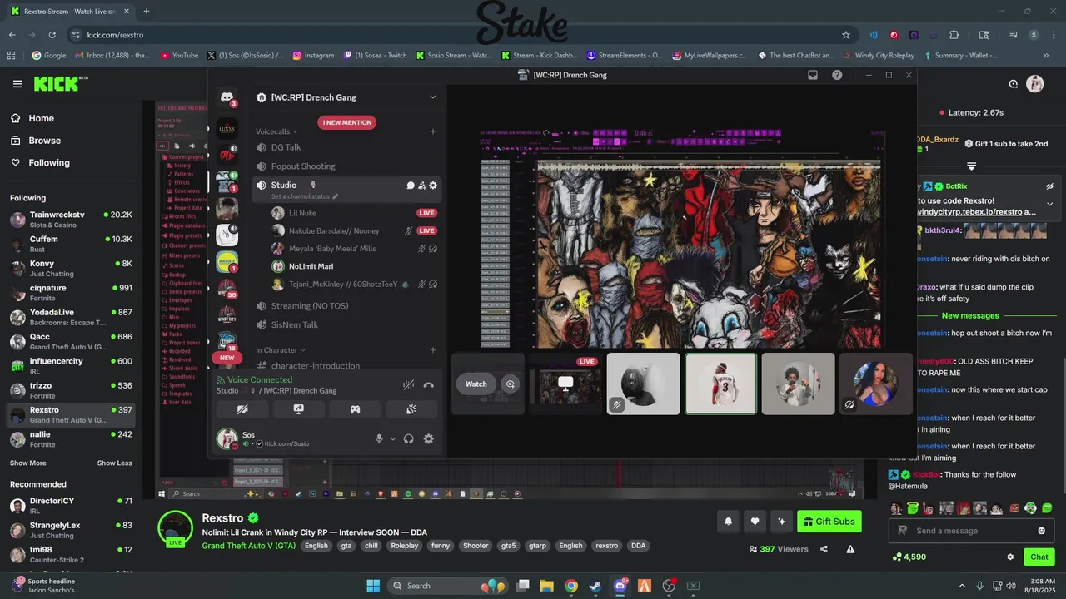The image size is (1066, 599).
Task: Click the add-stream icon beside Watch
Action: click(510, 384)
